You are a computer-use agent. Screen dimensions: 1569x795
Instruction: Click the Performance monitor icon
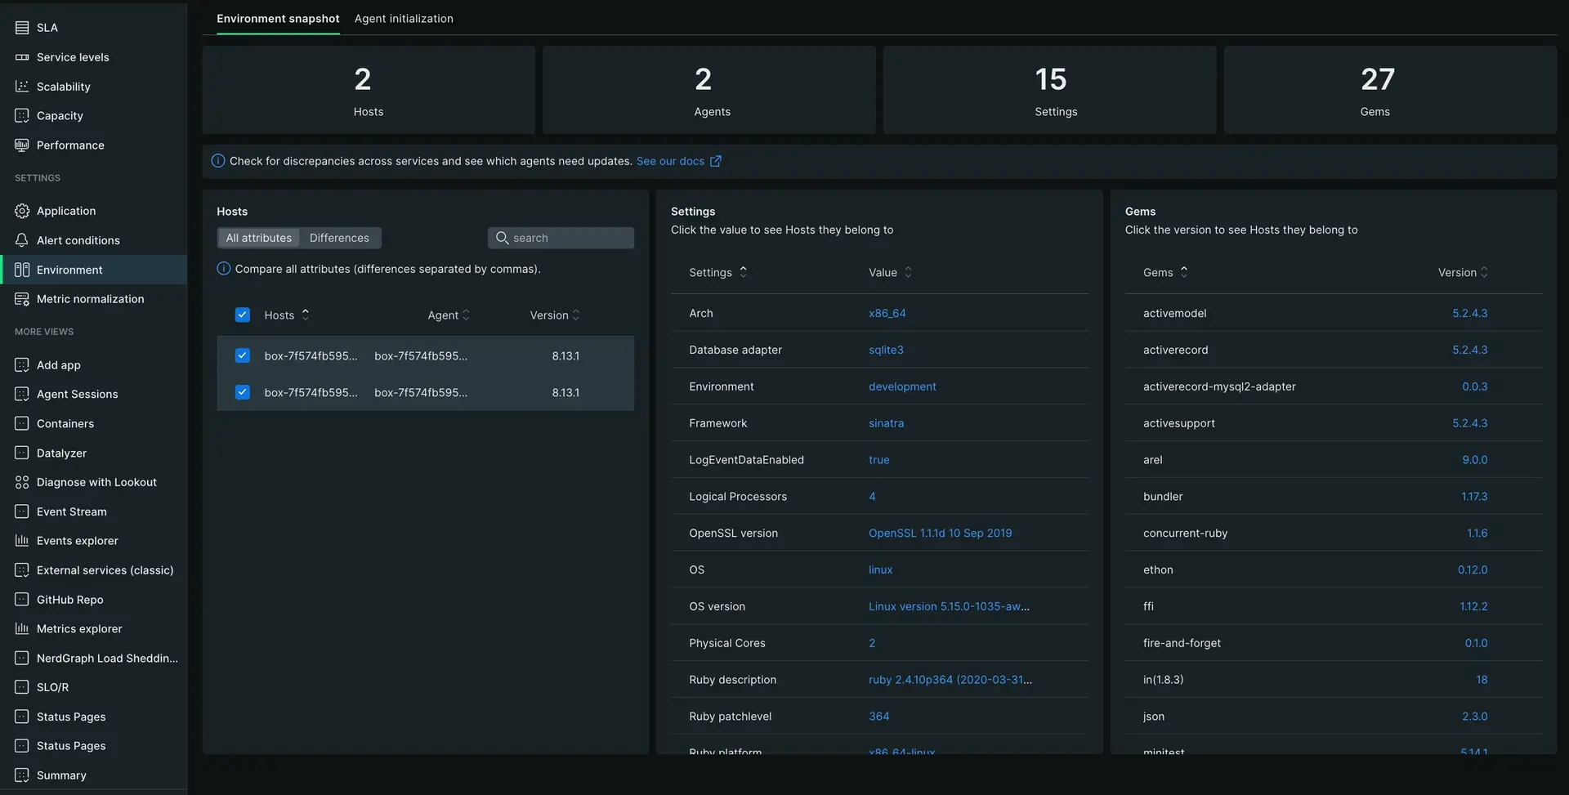tap(22, 145)
